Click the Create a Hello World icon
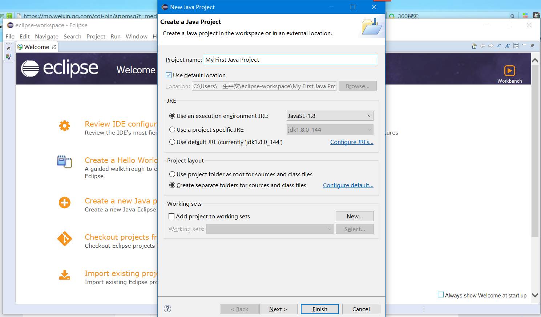Screen dimensions: 541x317 (x=65, y=161)
